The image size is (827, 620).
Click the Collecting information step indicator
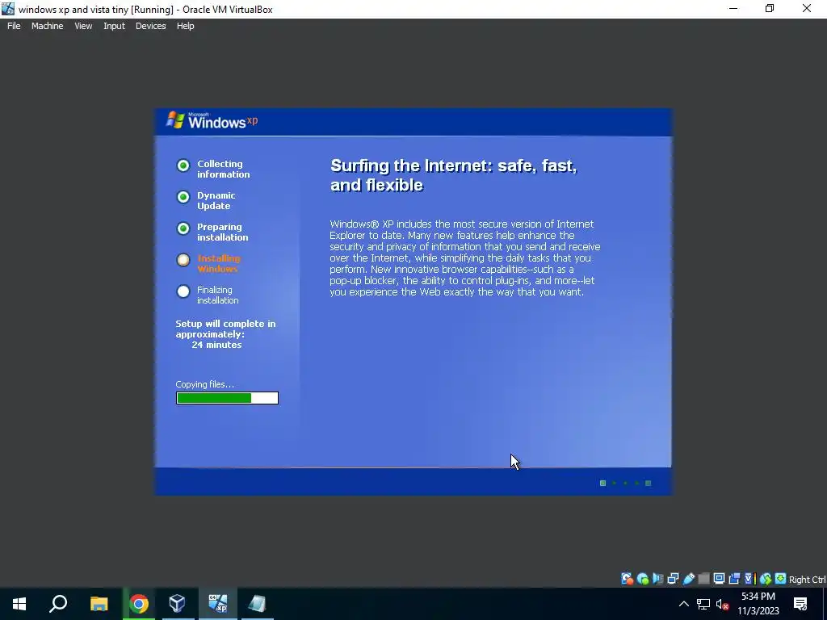(x=183, y=165)
